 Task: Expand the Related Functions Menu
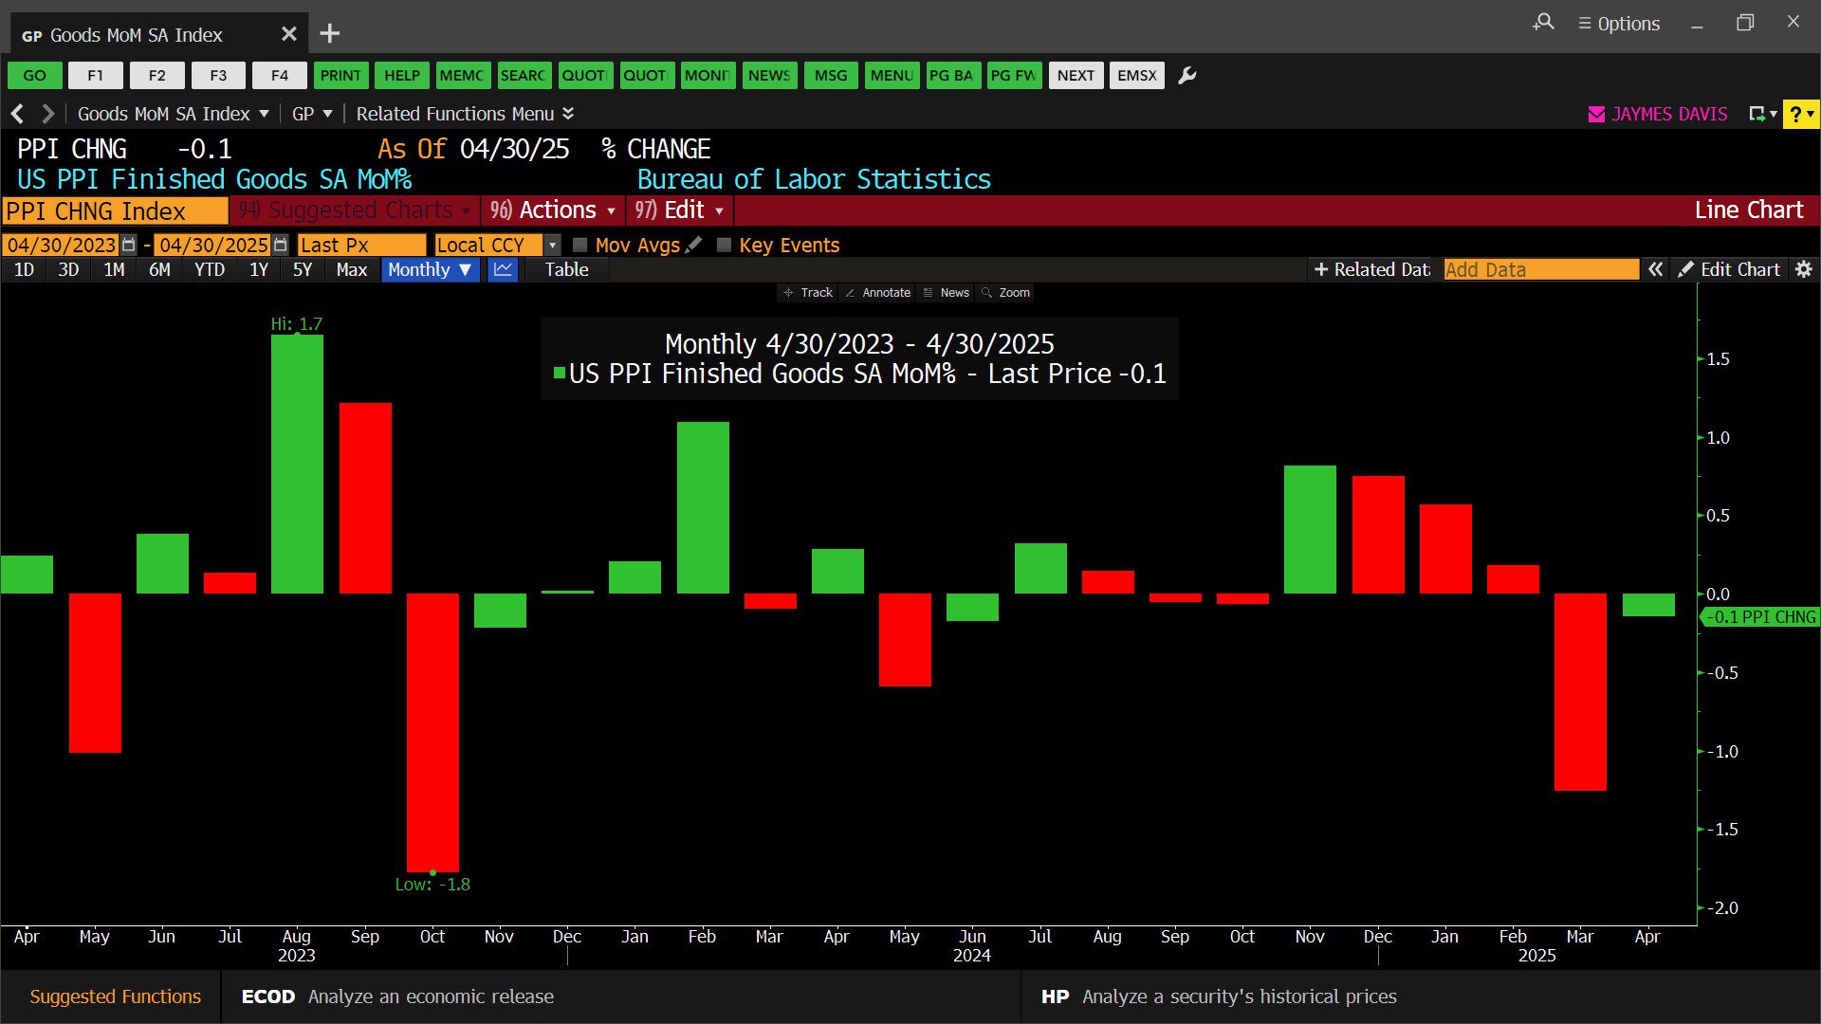(x=465, y=114)
